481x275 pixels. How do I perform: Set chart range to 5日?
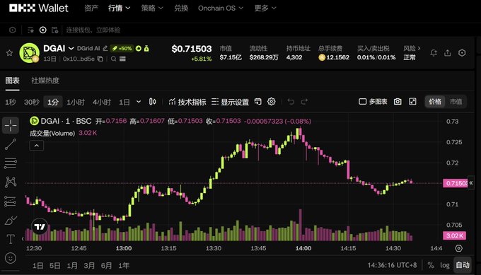[55, 266]
